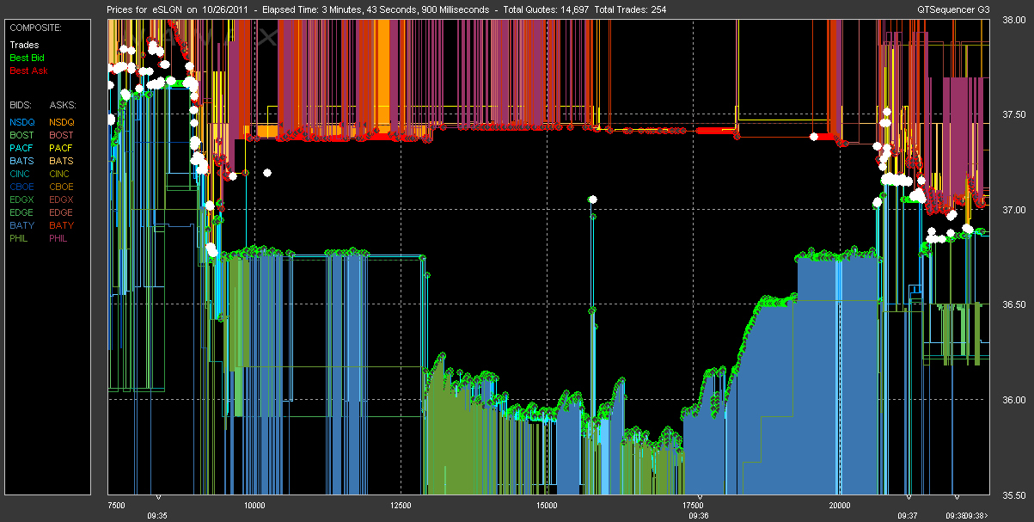The height and width of the screenshot is (522, 1034).
Task: Click the 36.50 price axis label
Action: (1014, 304)
